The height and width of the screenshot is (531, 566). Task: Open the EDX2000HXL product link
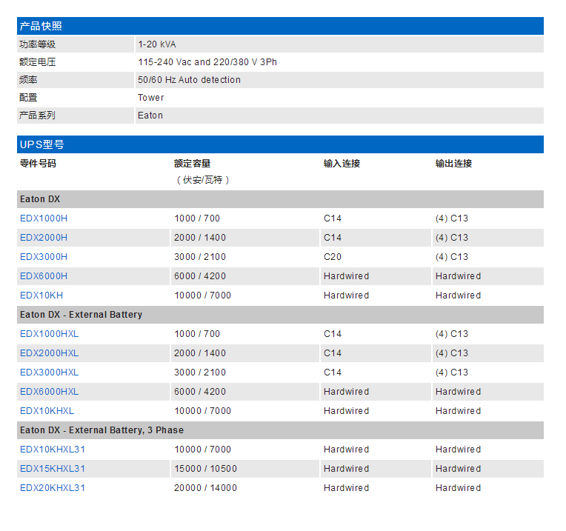[50, 353]
